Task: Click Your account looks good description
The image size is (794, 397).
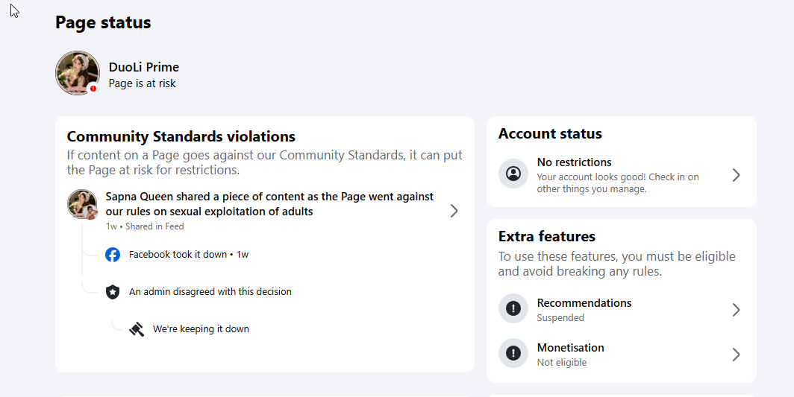Action: pos(618,183)
